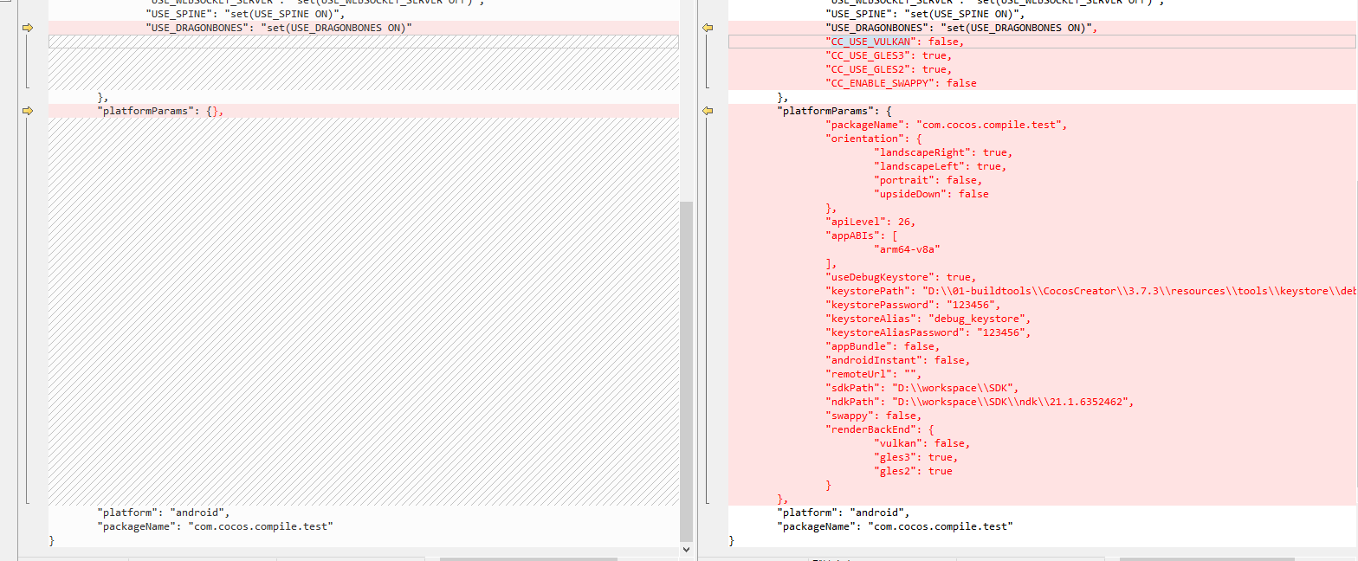The width and height of the screenshot is (1358, 561).
Task: Click the copy-to-left arrow beside right platformParams line
Action: coord(708,111)
